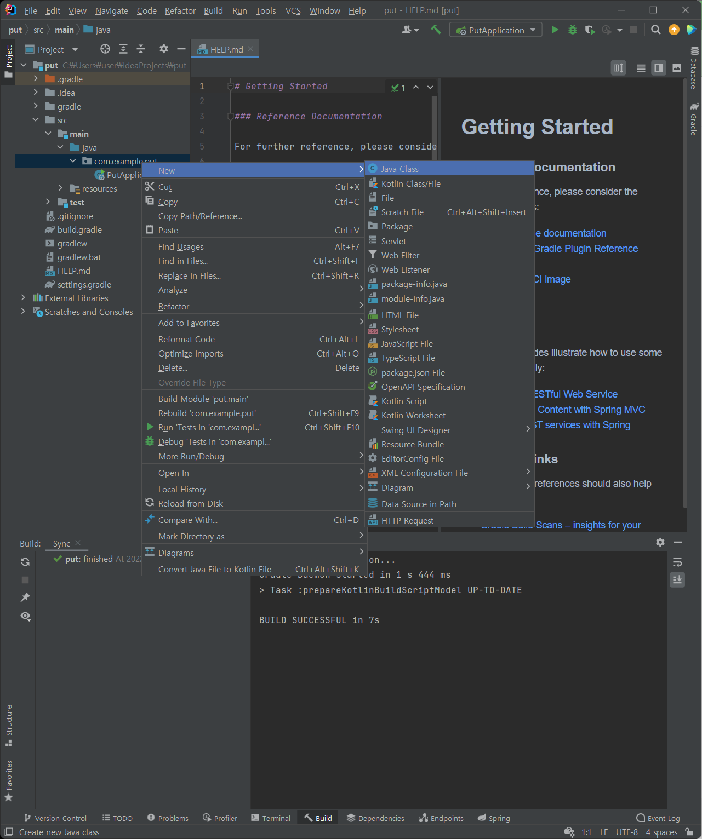Click UTF-8 encoding in status bar
The width and height of the screenshot is (702, 839).
[x=627, y=832]
